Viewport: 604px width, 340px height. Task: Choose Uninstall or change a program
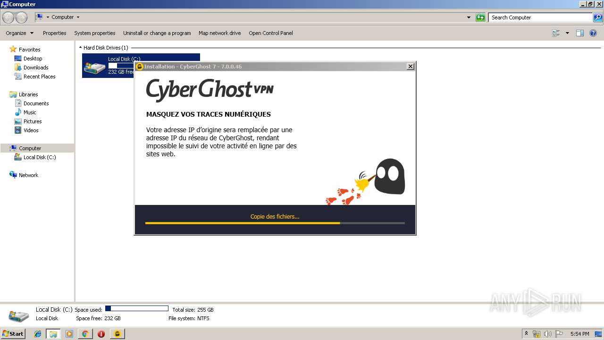coord(157,33)
